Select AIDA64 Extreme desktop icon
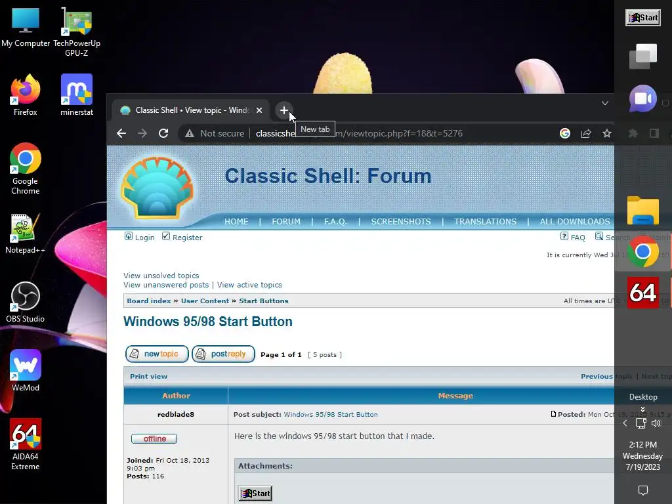Viewport: 672px width, 504px height. (26, 444)
